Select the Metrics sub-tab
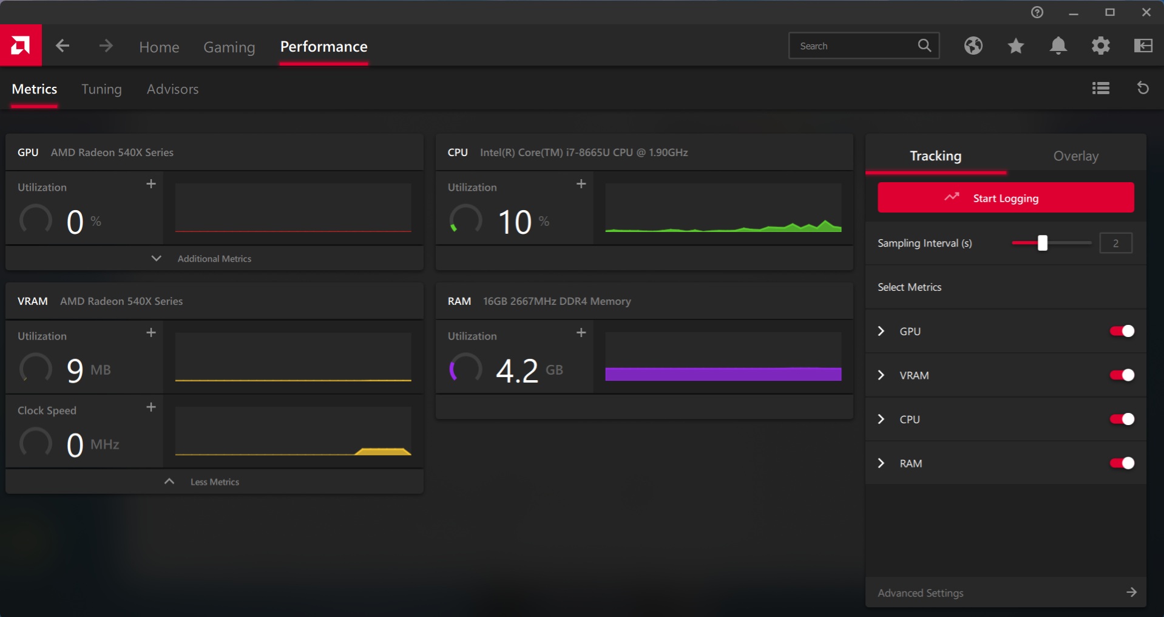This screenshot has width=1164, height=617. (x=35, y=89)
